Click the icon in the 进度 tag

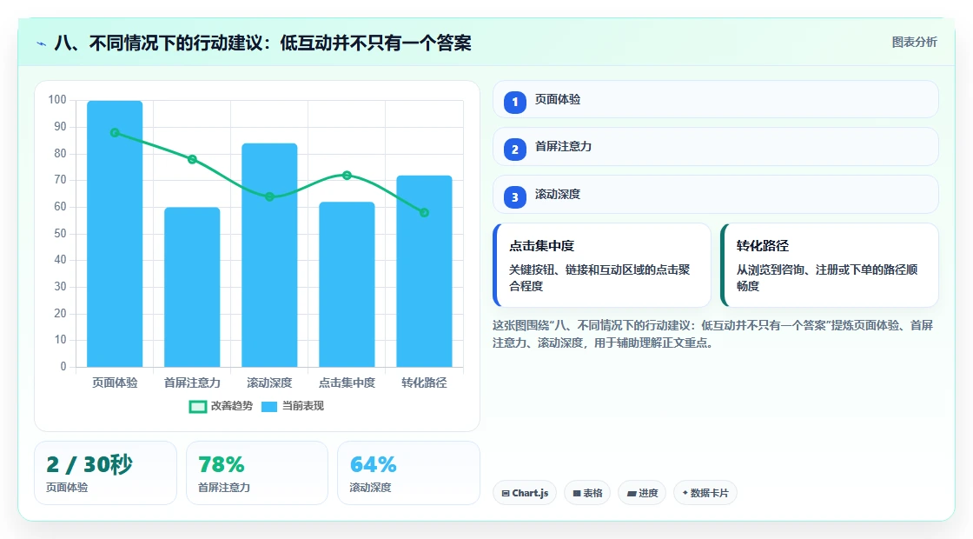point(631,493)
